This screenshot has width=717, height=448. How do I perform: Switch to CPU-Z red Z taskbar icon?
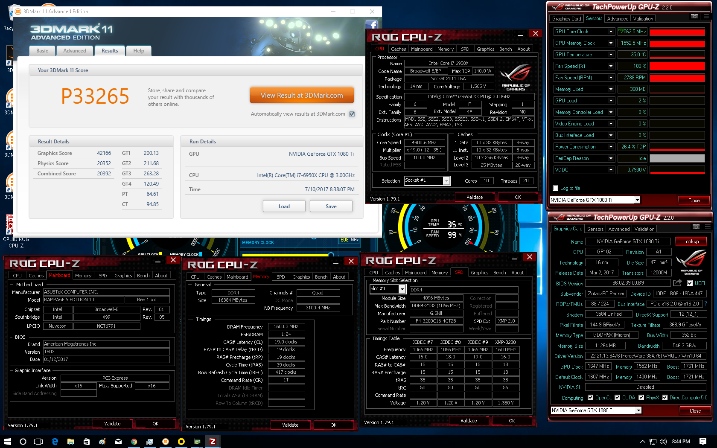tap(213, 442)
